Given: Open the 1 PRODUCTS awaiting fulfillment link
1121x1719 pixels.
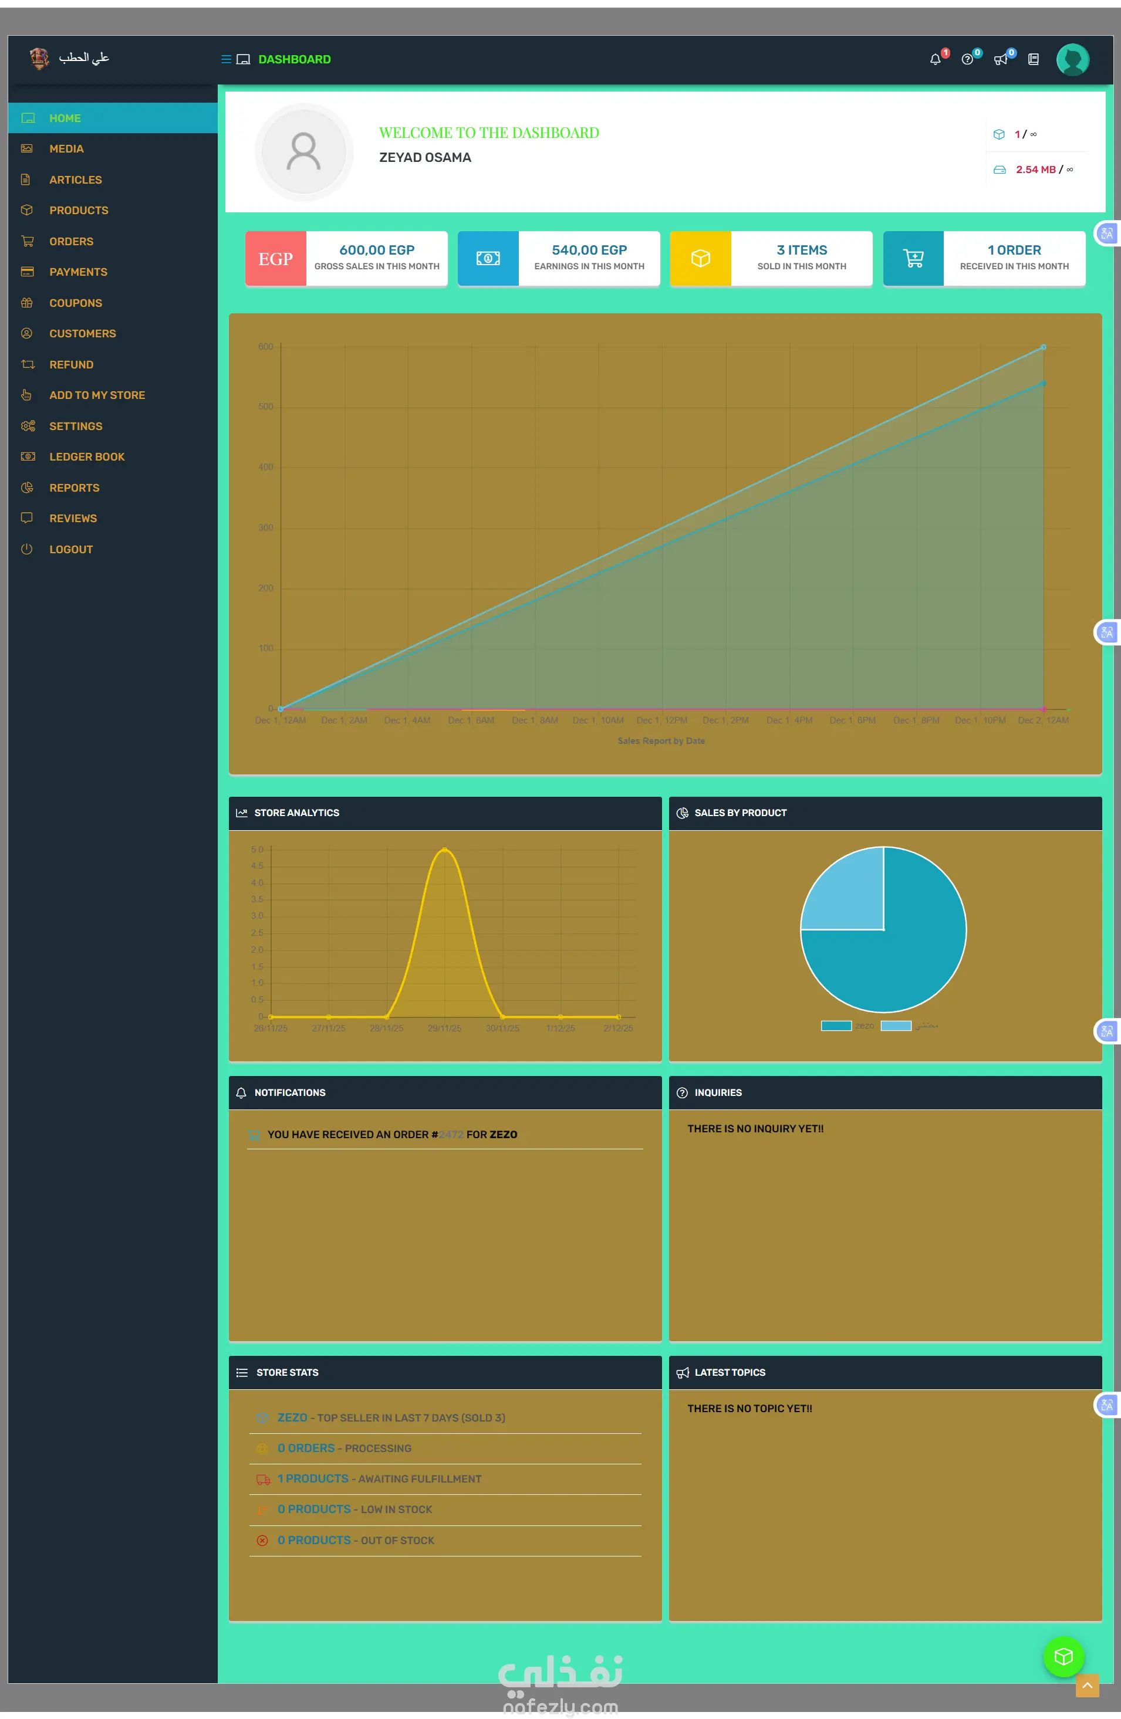Looking at the screenshot, I should click(313, 1478).
